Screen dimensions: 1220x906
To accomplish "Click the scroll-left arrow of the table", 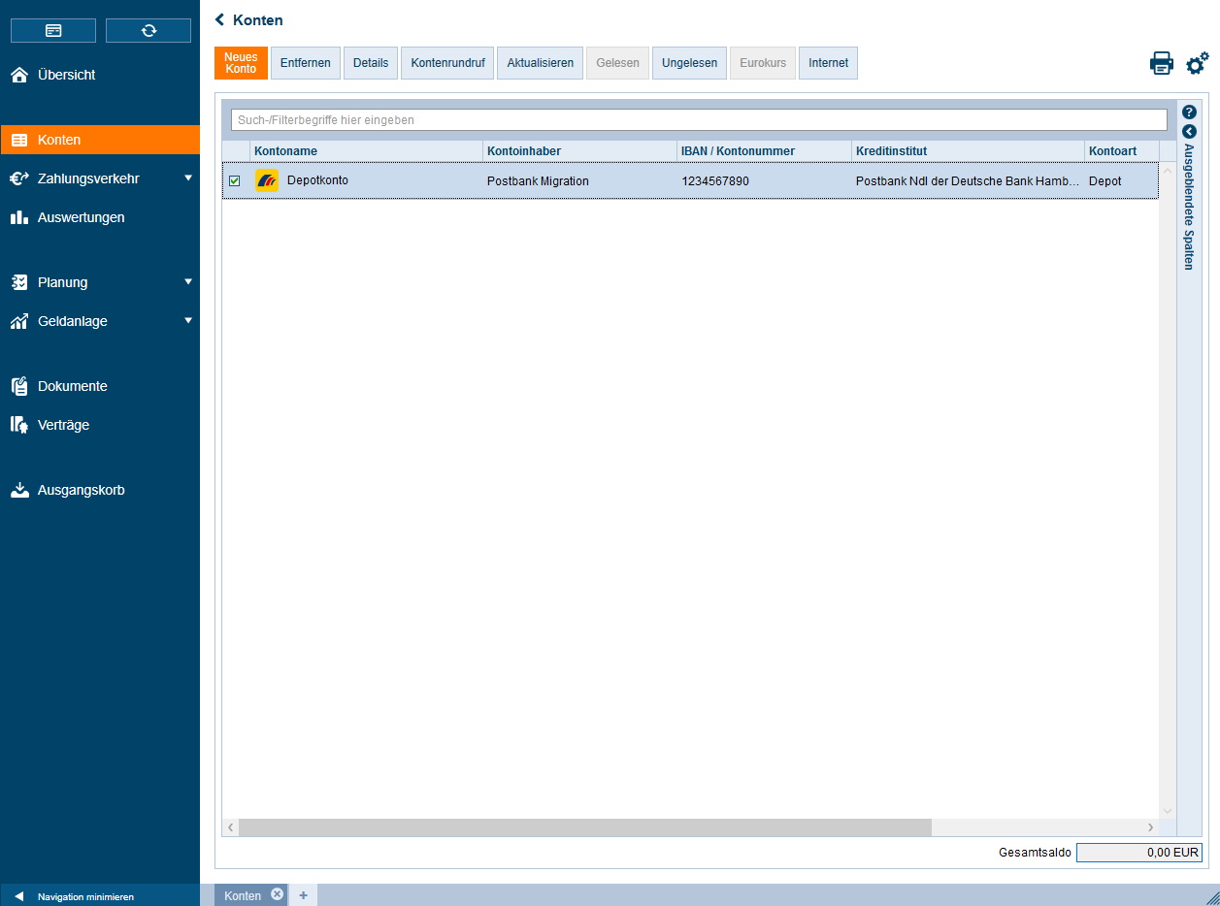I will tap(231, 827).
